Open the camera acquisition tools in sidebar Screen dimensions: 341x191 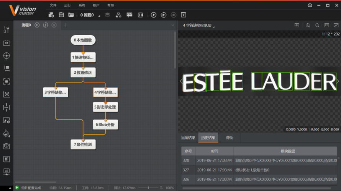(x=7, y=43)
